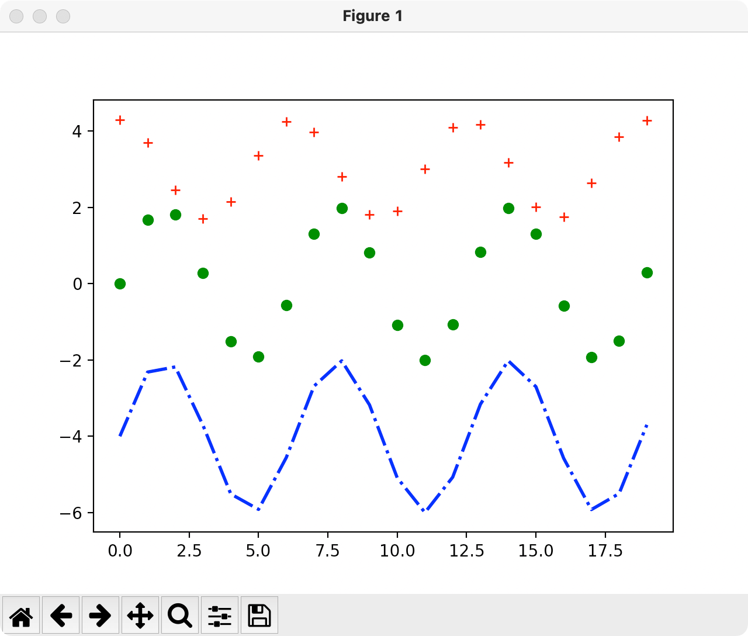Click the lowest green dot near x=11
748x636 pixels.
[x=425, y=360]
